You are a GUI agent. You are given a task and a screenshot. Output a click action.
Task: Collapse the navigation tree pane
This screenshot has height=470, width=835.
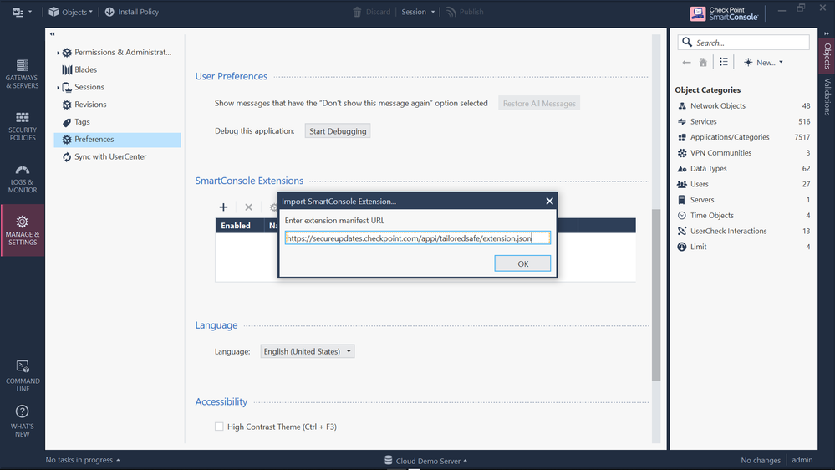[52, 34]
